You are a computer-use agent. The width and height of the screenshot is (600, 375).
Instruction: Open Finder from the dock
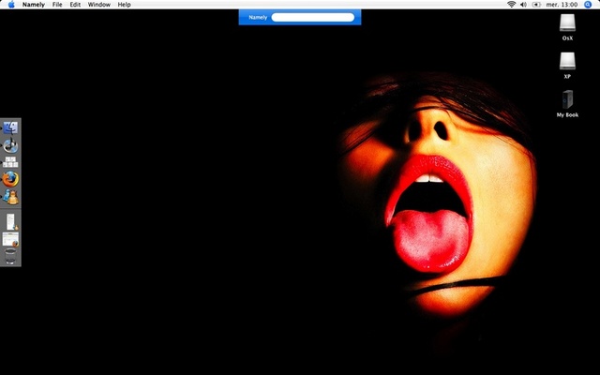[10, 127]
